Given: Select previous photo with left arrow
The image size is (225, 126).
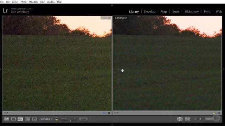Looking at the screenshot, I should click(195, 119).
